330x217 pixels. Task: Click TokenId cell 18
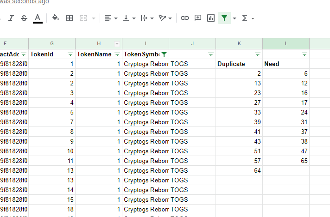[x=52, y=209]
